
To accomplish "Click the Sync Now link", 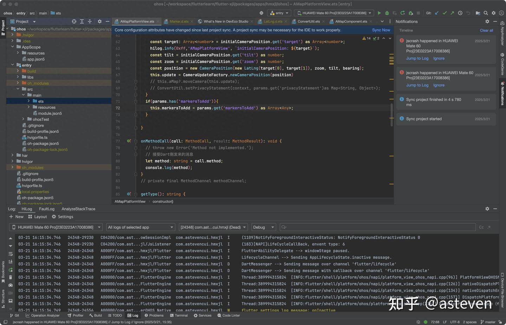I will pyautogui.click(x=381, y=30).
